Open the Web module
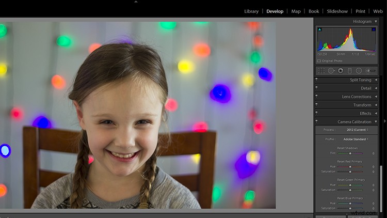 point(378,11)
